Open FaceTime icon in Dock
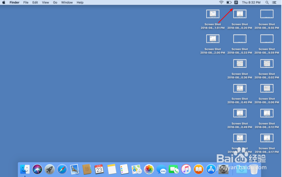 (x=174, y=169)
